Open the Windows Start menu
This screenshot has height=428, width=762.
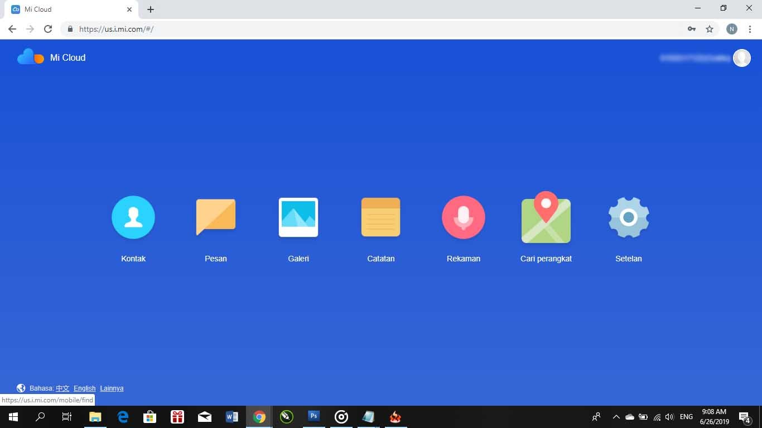click(x=13, y=417)
